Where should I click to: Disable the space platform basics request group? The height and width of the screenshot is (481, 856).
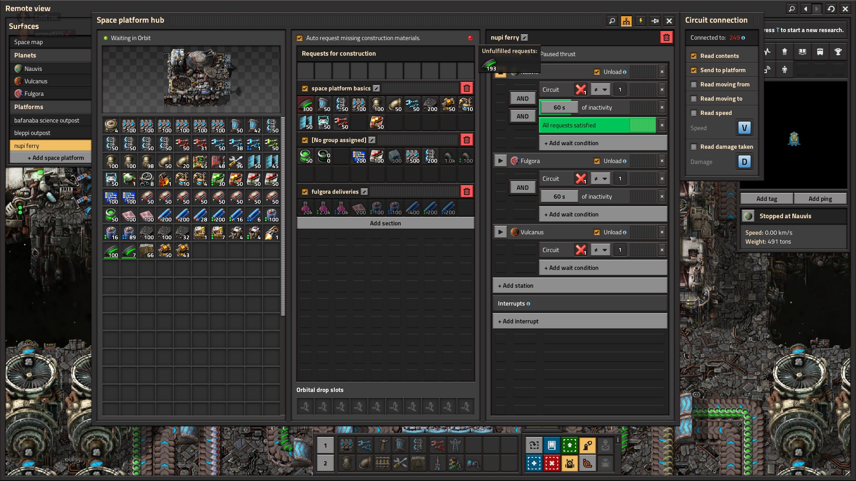(305, 89)
